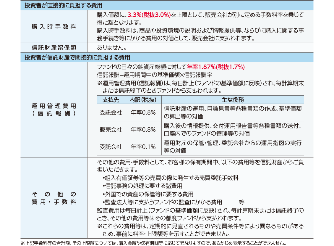Click the 年率0.1% rate cell
Image resolution: width=334 pixels, height=246 pixels.
click(x=143, y=147)
